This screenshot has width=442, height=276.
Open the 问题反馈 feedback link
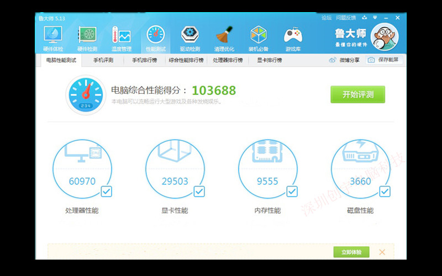click(x=346, y=18)
